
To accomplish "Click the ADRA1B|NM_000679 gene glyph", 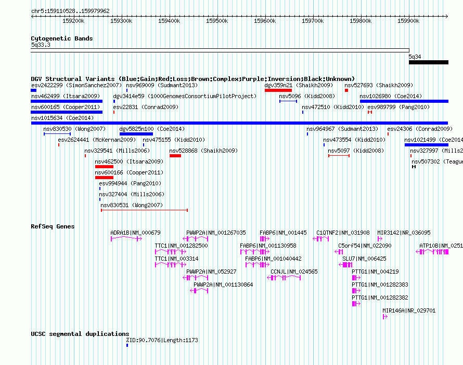I will click(126, 239).
